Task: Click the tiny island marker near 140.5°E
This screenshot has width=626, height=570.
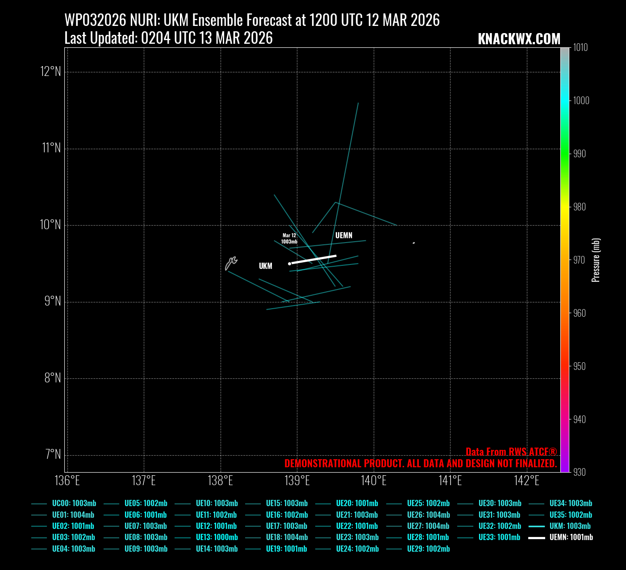Action: 414,243
